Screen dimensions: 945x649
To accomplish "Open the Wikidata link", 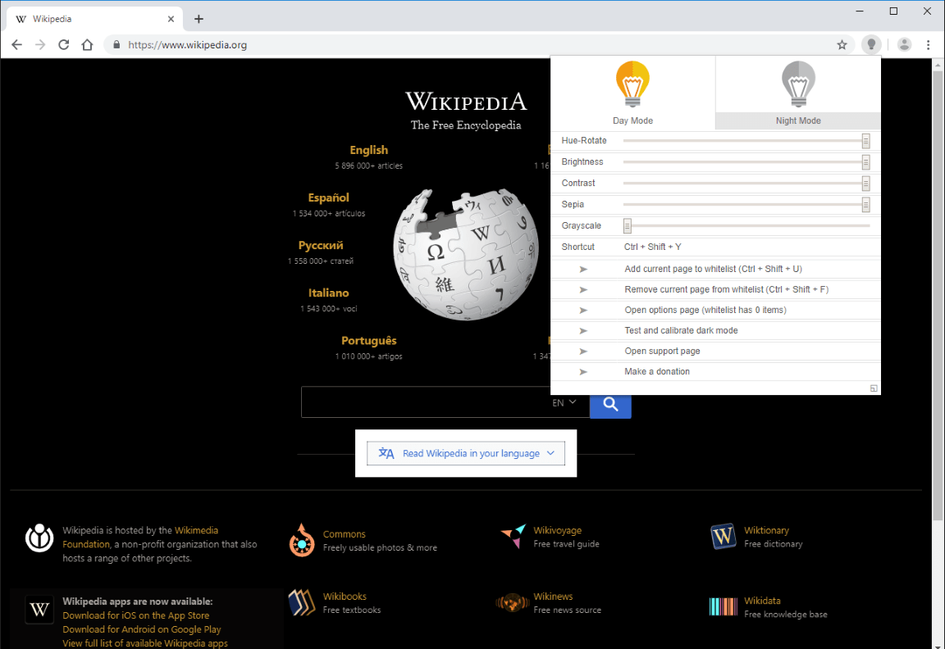I will (762, 601).
